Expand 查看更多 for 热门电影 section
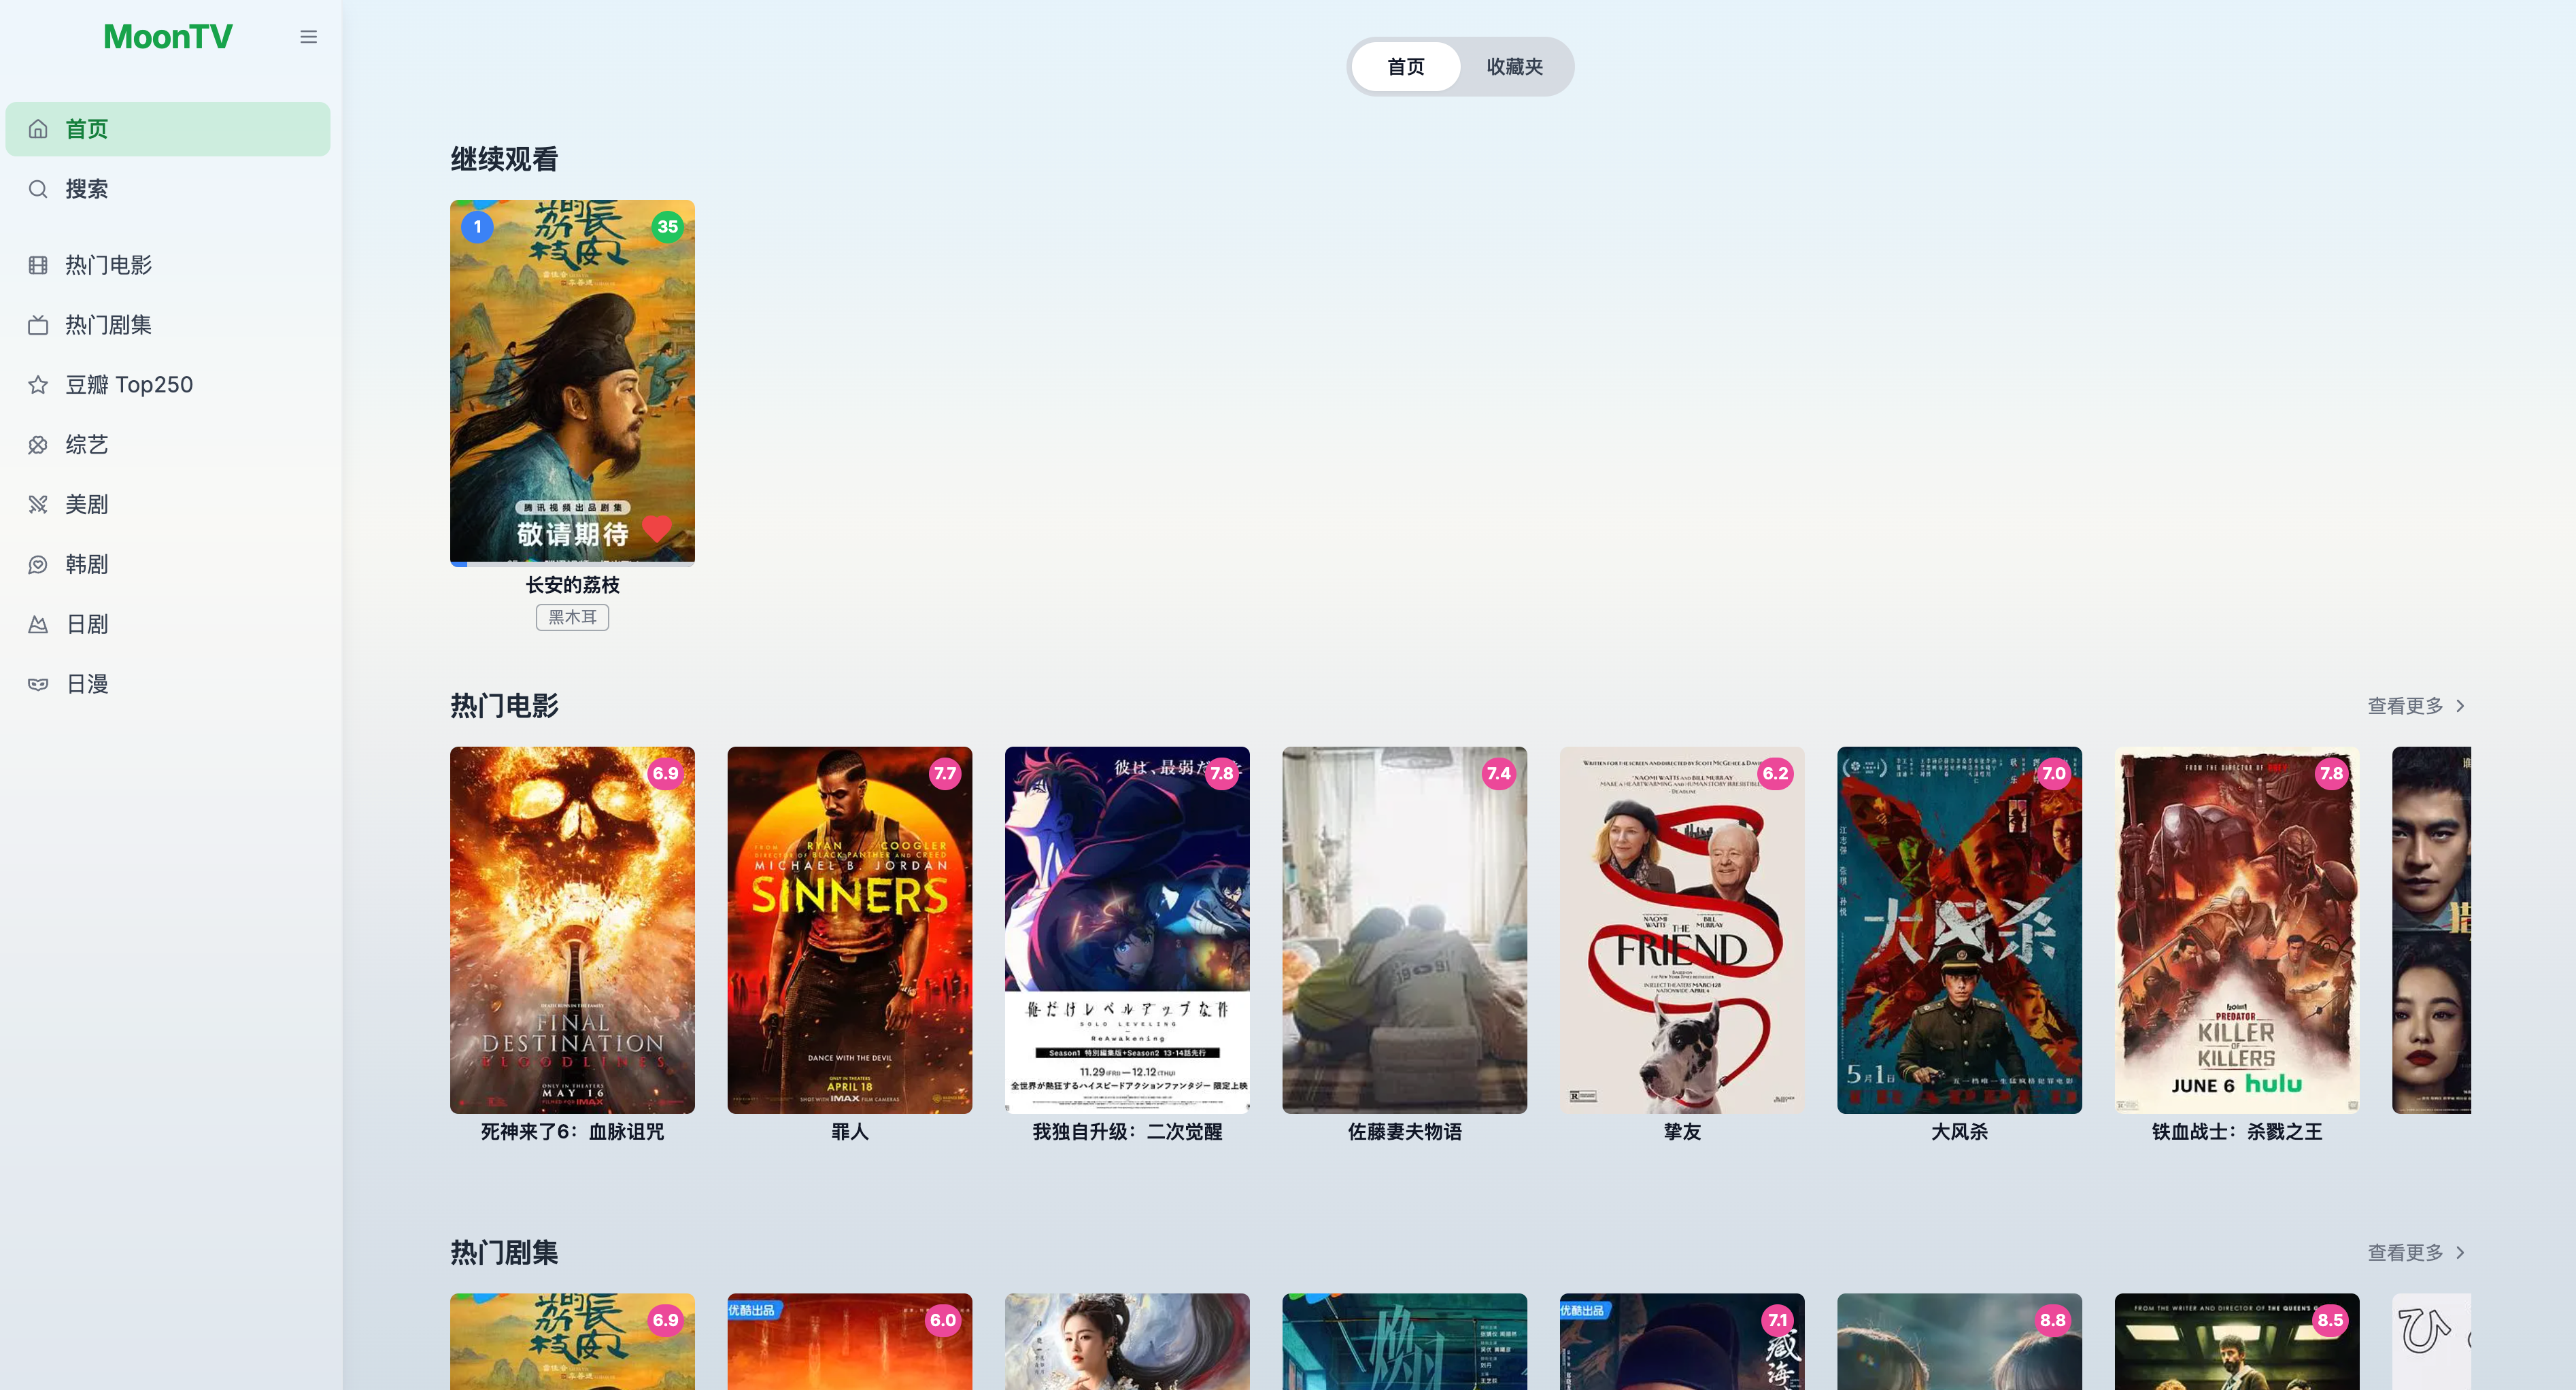The image size is (2576, 1390). pyautogui.click(x=2415, y=706)
